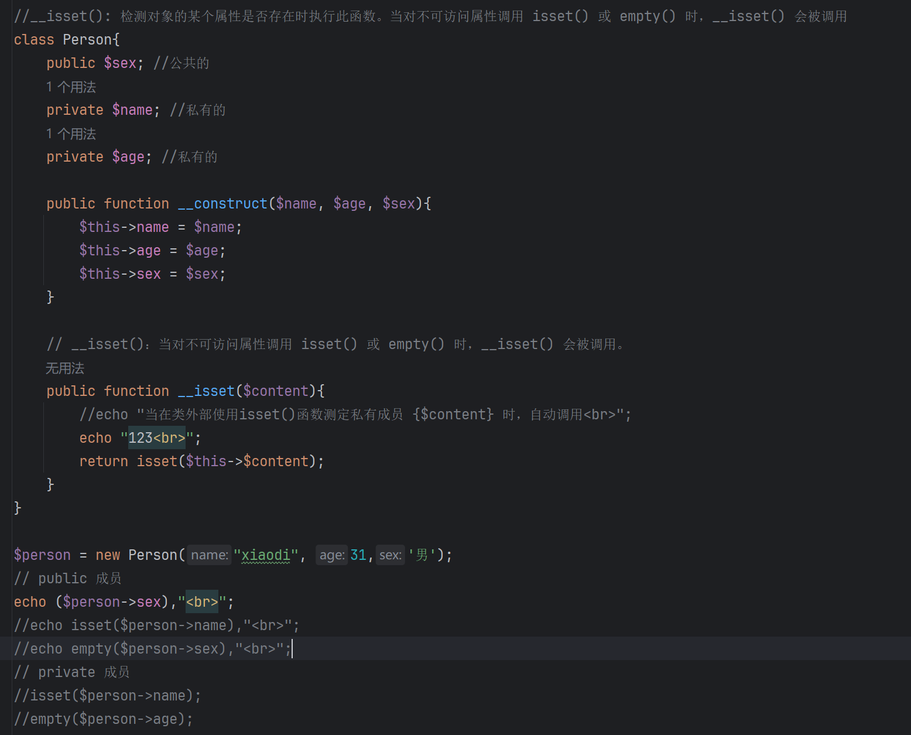Click the 'name:' inlay hint in new Person call
911x735 pixels.
point(210,555)
